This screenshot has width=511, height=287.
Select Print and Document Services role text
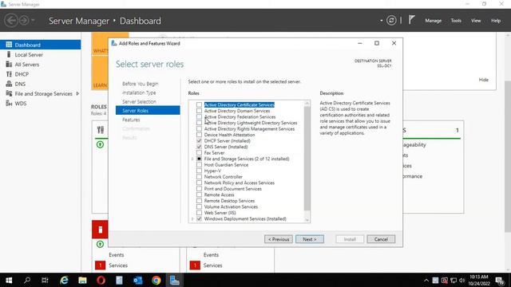232,189
